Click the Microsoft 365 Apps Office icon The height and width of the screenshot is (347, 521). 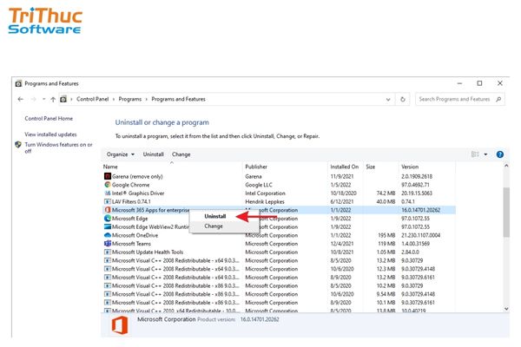tap(108, 210)
